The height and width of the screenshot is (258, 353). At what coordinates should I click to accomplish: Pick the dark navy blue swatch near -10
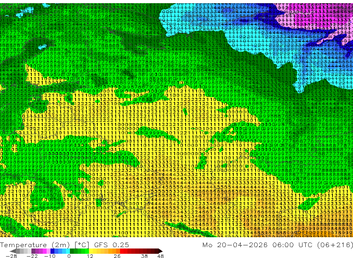coord(52,251)
